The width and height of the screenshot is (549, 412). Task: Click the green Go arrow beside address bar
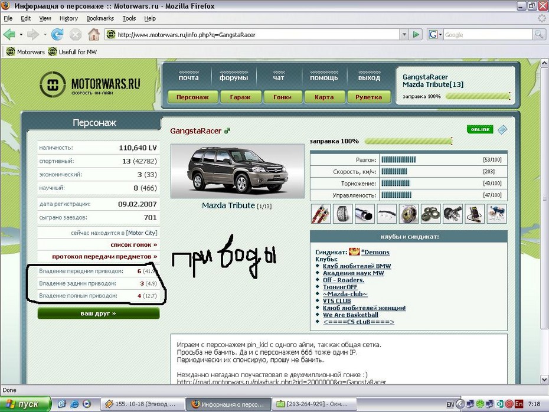[416, 34]
